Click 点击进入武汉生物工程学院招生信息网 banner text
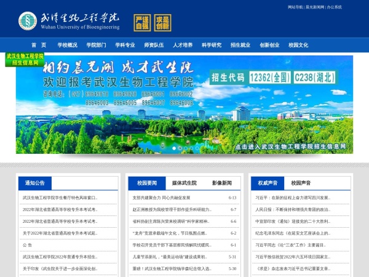369x277 pixels. 291,147
